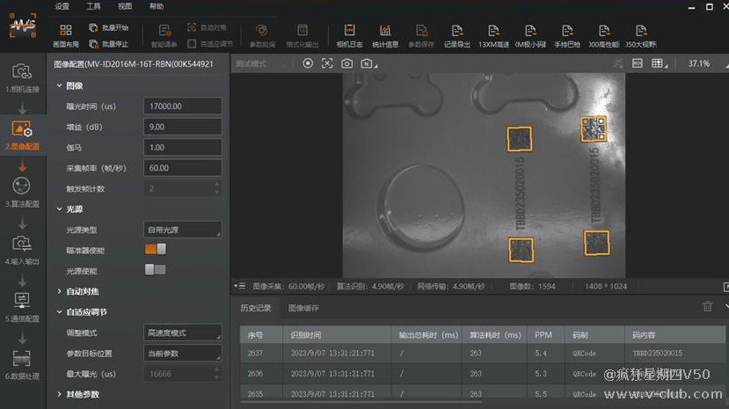Click the 记录导出 record export icon

[x=456, y=35]
